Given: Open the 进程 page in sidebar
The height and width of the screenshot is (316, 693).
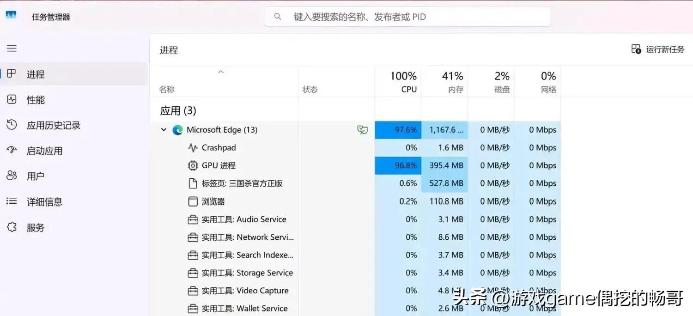Looking at the screenshot, I should [74, 74].
